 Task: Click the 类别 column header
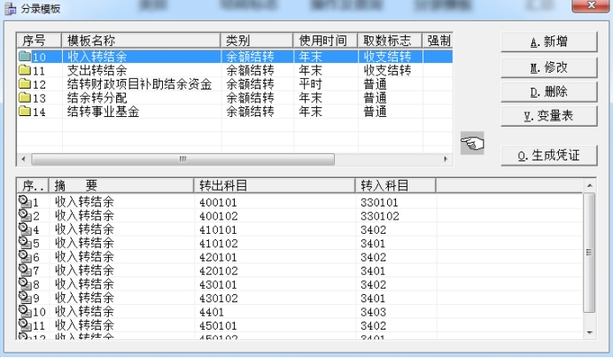[x=257, y=40]
